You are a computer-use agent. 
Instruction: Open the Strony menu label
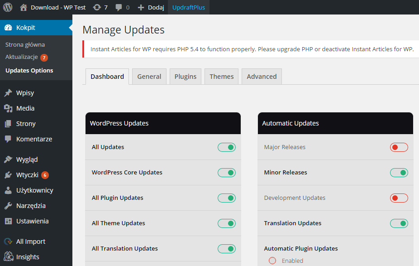pos(26,124)
